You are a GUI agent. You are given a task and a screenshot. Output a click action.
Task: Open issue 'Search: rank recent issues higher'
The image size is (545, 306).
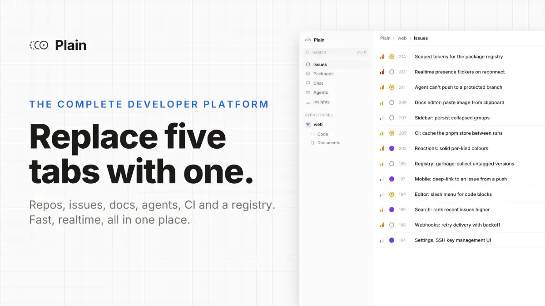[452, 209]
